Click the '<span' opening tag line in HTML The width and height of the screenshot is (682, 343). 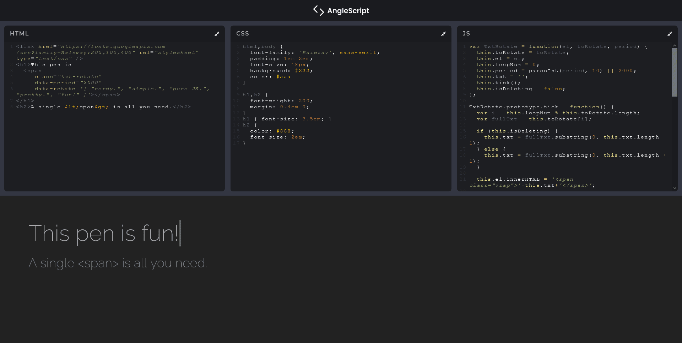pos(33,71)
